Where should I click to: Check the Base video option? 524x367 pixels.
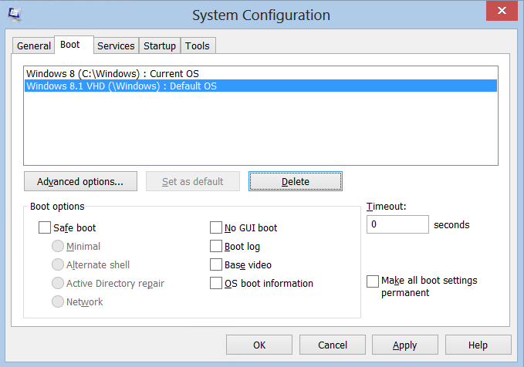point(216,264)
